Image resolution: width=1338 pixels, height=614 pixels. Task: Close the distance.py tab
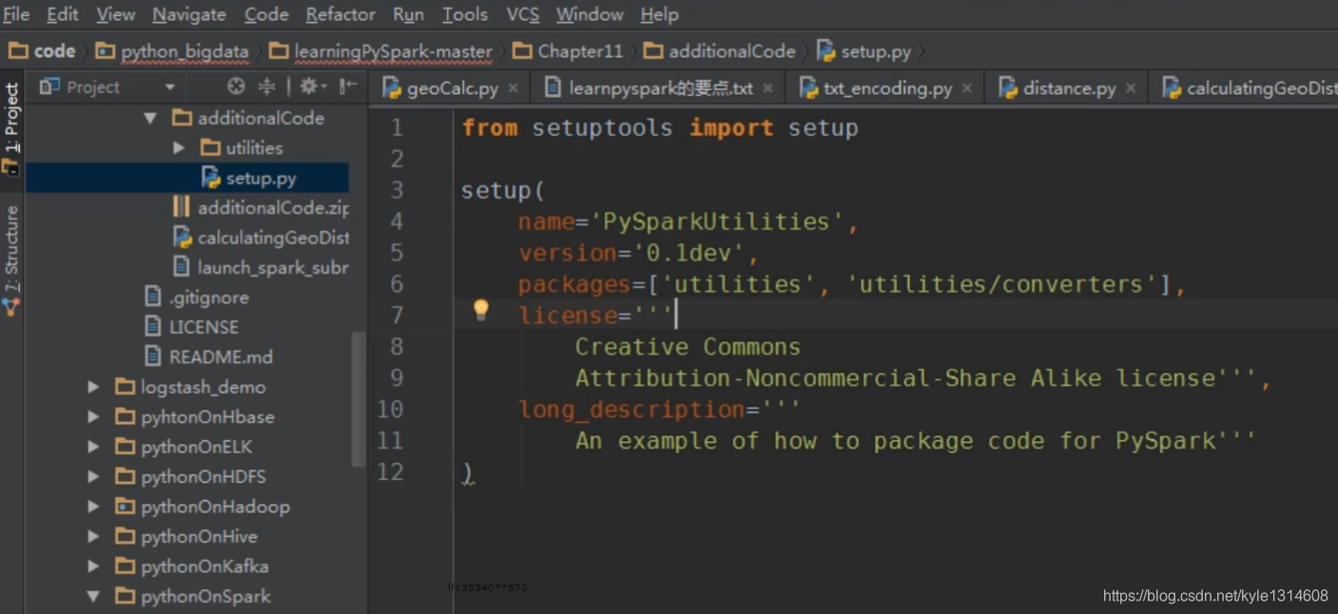pyautogui.click(x=1131, y=88)
